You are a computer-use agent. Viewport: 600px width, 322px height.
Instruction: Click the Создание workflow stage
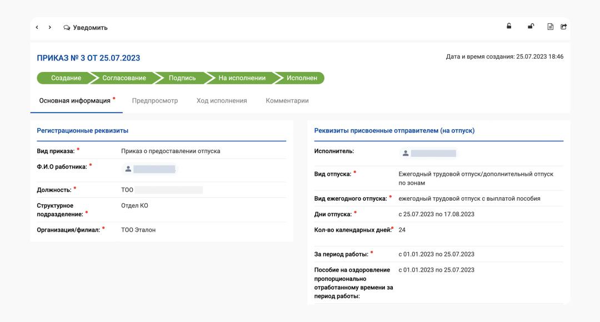click(66, 78)
